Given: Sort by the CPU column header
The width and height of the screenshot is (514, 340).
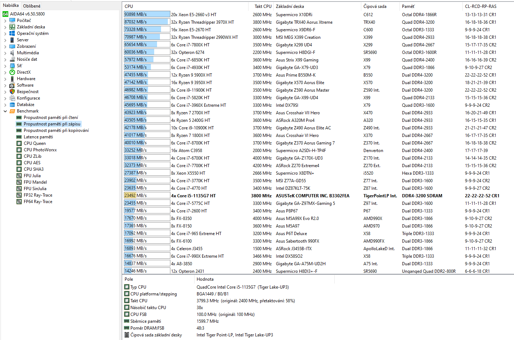Looking at the screenshot, I should pos(186,6).
